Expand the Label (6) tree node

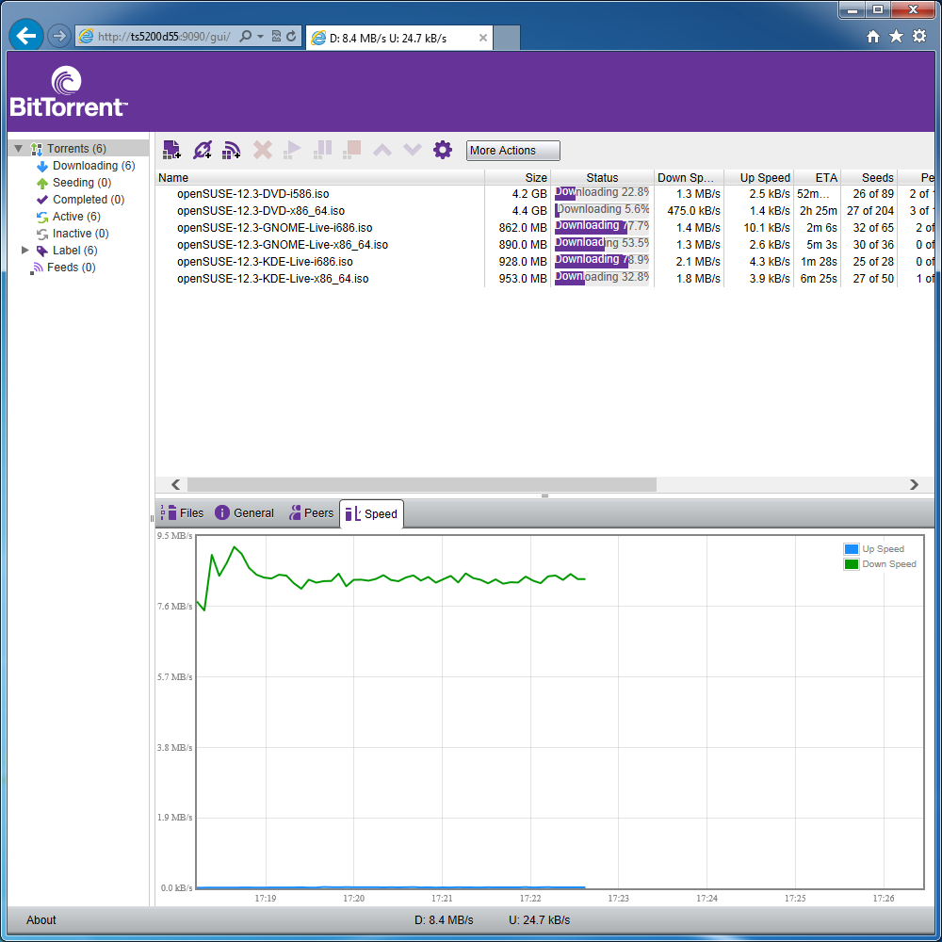(x=25, y=250)
